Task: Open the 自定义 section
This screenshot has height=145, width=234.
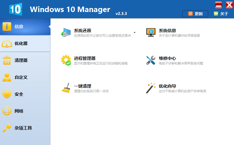Action: click(x=25, y=77)
